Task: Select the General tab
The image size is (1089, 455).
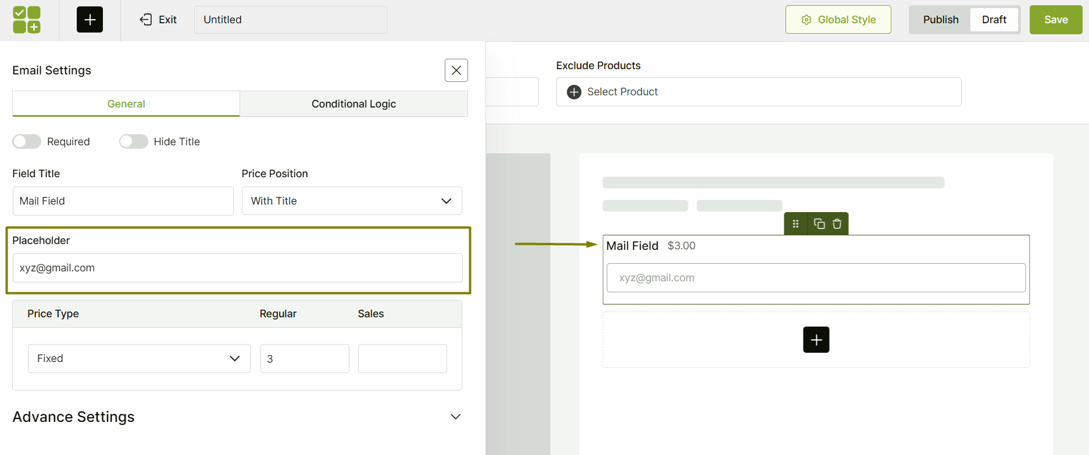Action: click(126, 104)
